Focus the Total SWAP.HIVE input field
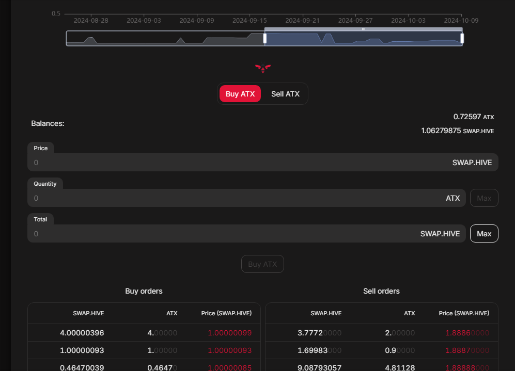 [x=246, y=234]
